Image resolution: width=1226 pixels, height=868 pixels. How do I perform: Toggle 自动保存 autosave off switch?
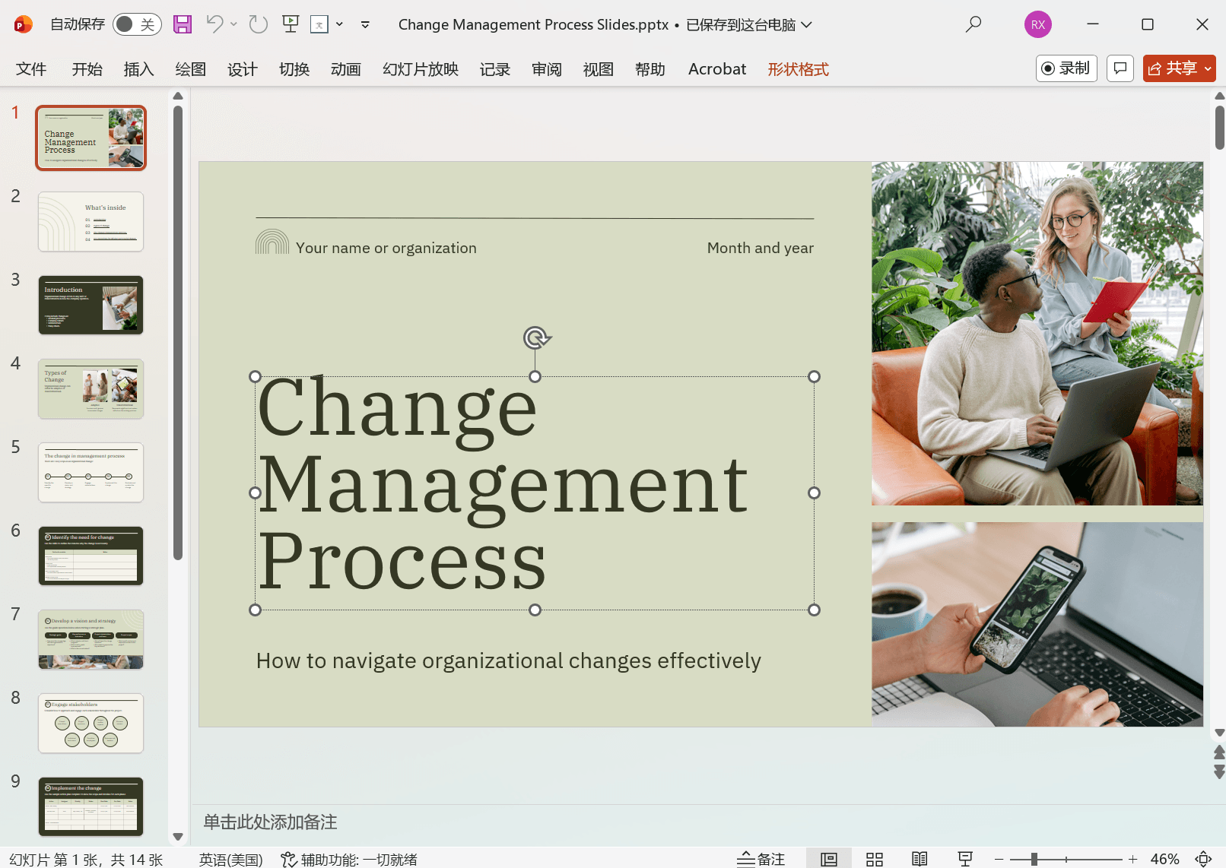coord(136,24)
